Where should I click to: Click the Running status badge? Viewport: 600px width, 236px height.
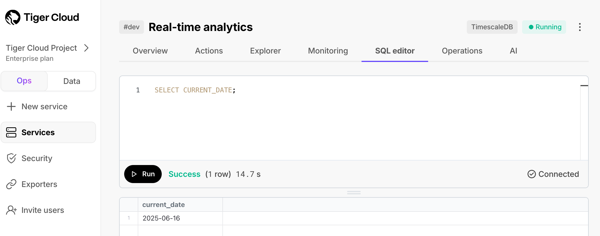tap(544, 27)
